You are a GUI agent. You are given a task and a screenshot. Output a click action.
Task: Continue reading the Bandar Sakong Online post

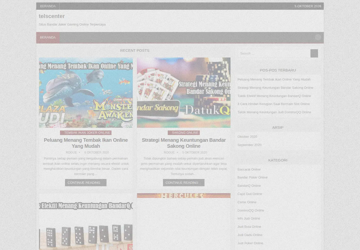pyautogui.click(x=184, y=182)
